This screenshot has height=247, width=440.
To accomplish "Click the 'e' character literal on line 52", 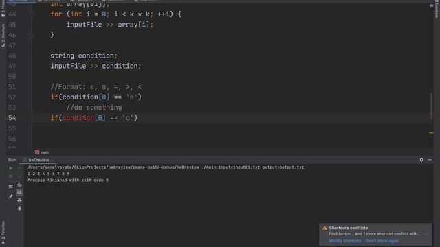I will click(131, 97).
